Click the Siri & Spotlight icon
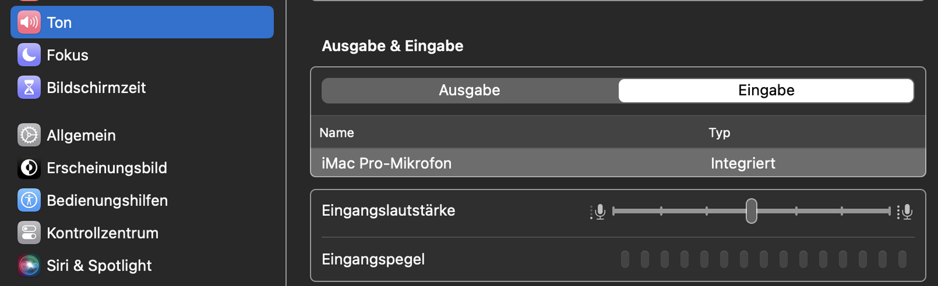The height and width of the screenshot is (286, 938). coord(29,266)
